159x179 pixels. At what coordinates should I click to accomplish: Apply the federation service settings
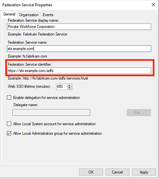tap(144, 172)
